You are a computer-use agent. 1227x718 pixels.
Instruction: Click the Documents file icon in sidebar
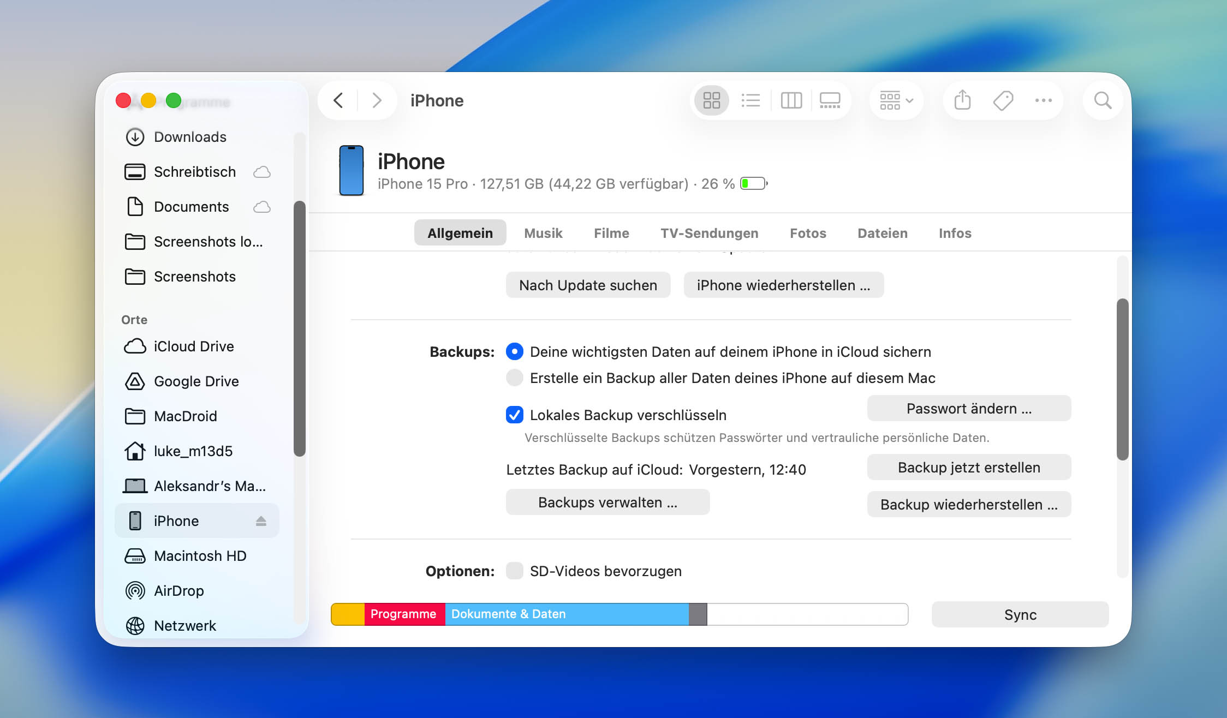click(x=135, y=207)
